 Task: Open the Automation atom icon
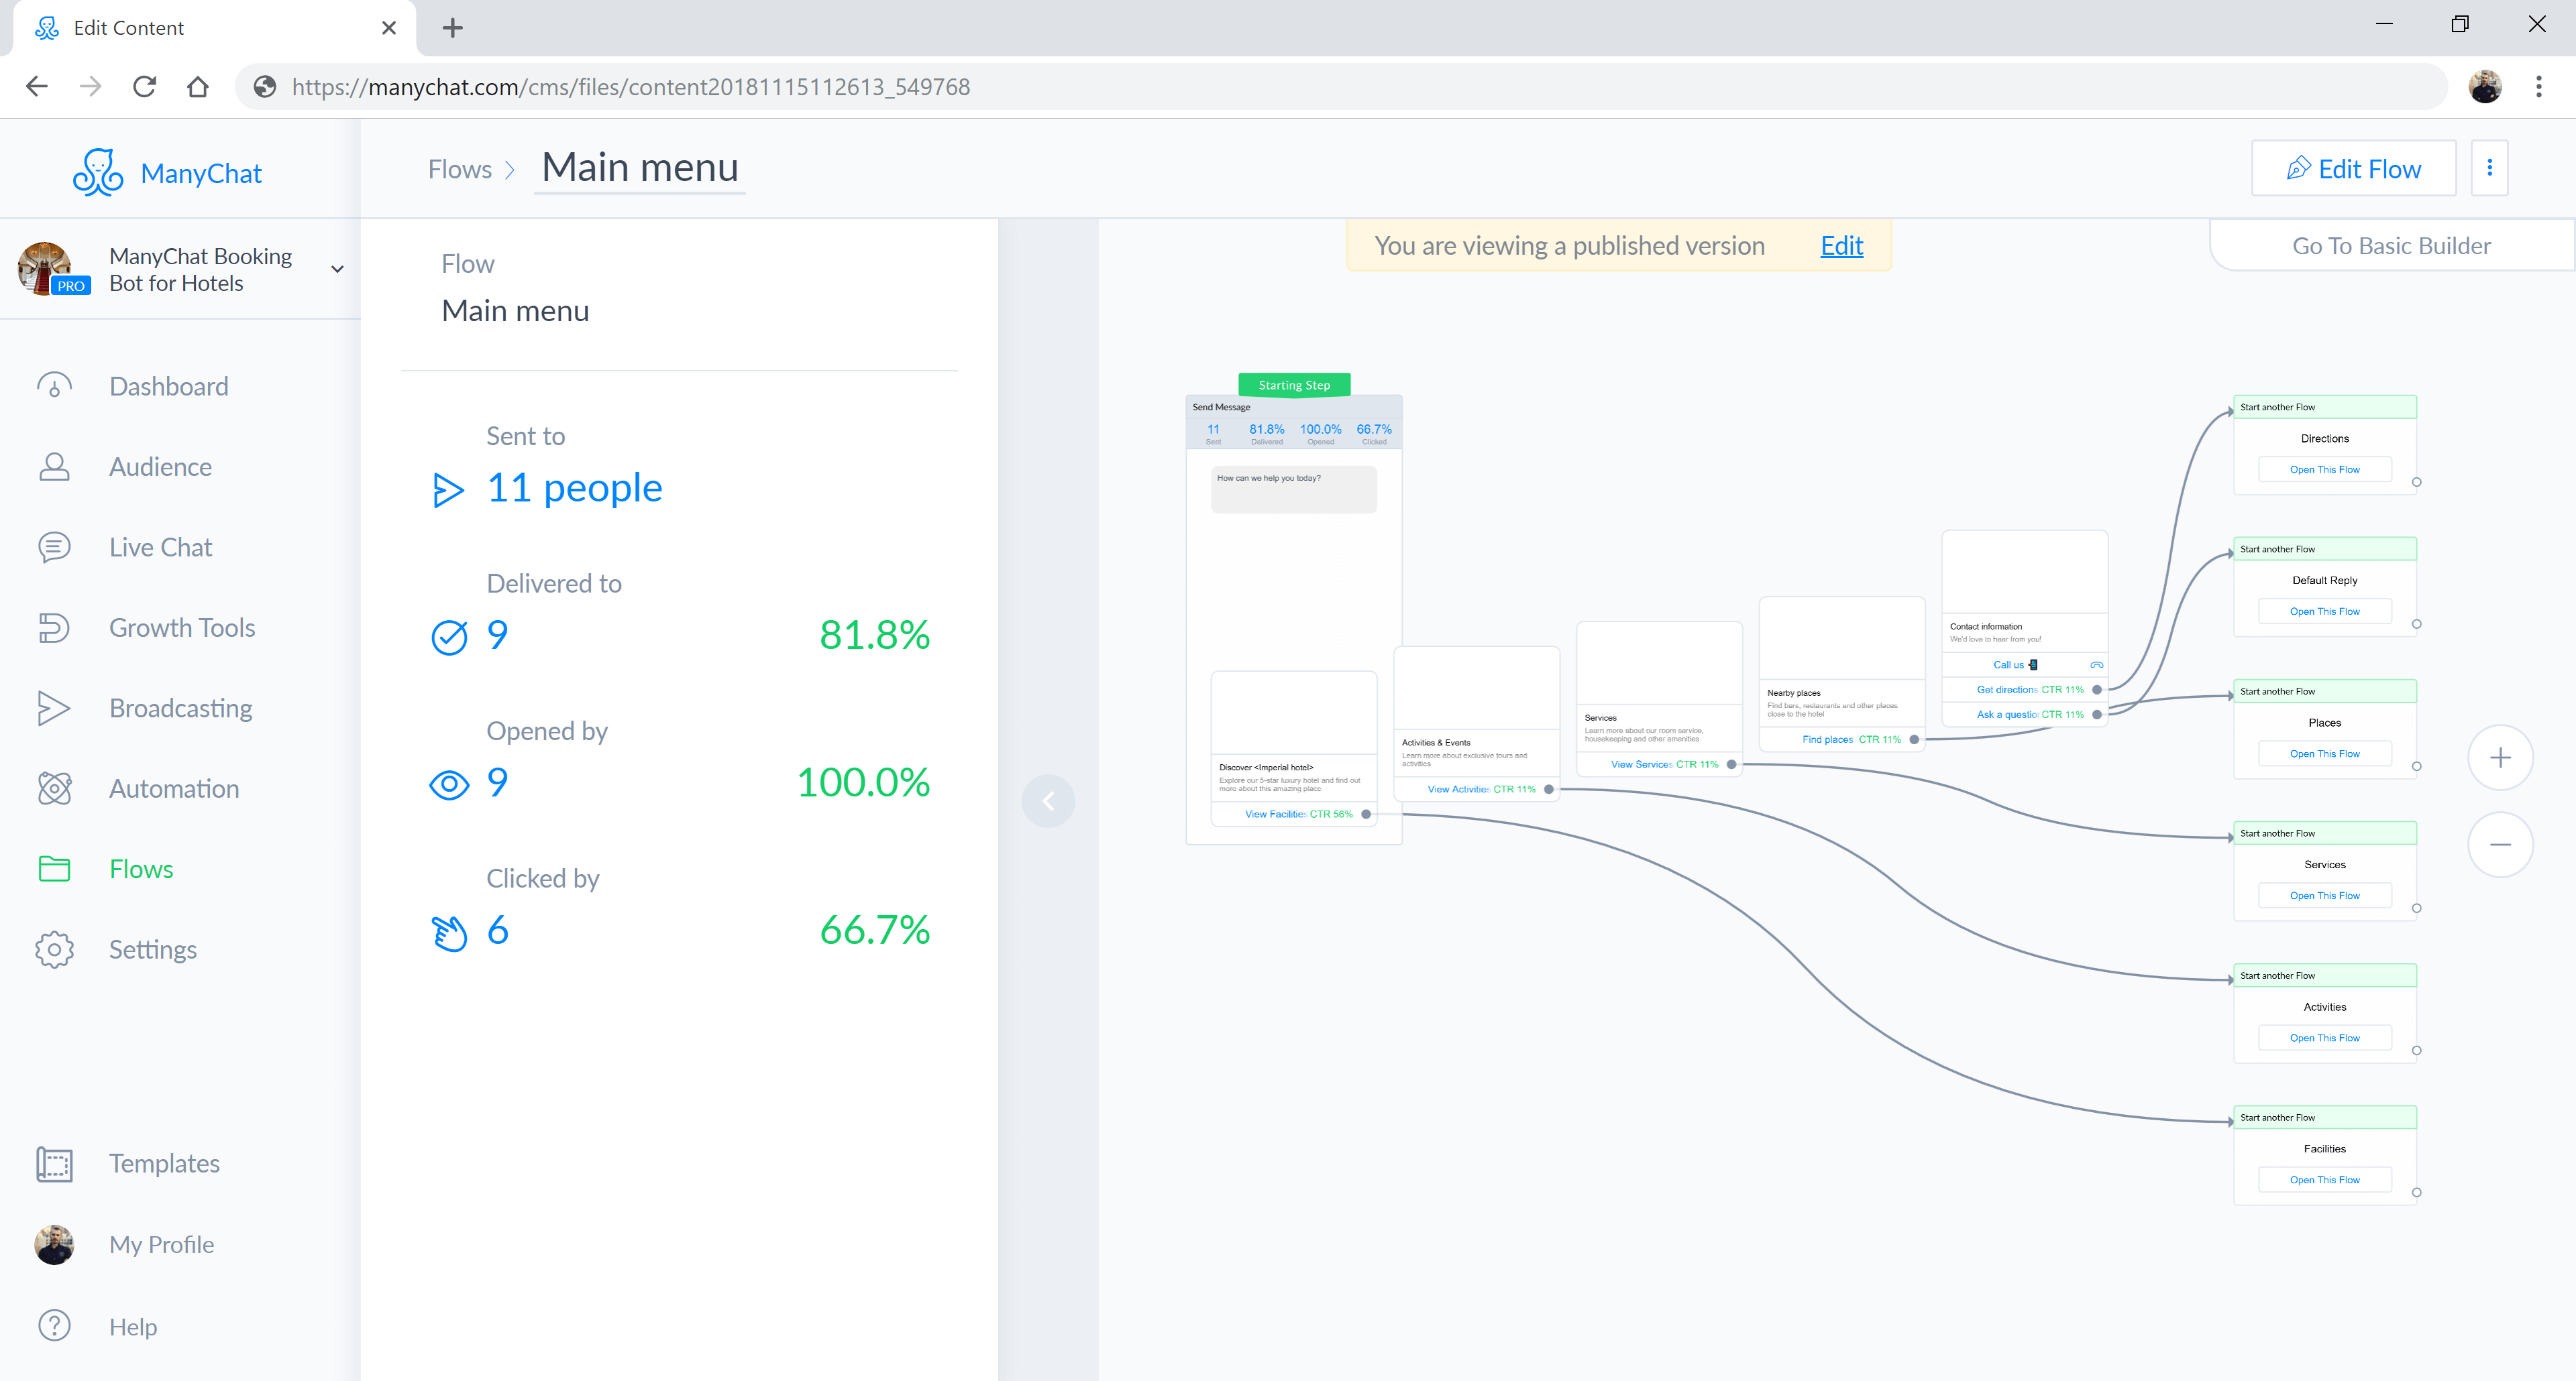point(54,788)
